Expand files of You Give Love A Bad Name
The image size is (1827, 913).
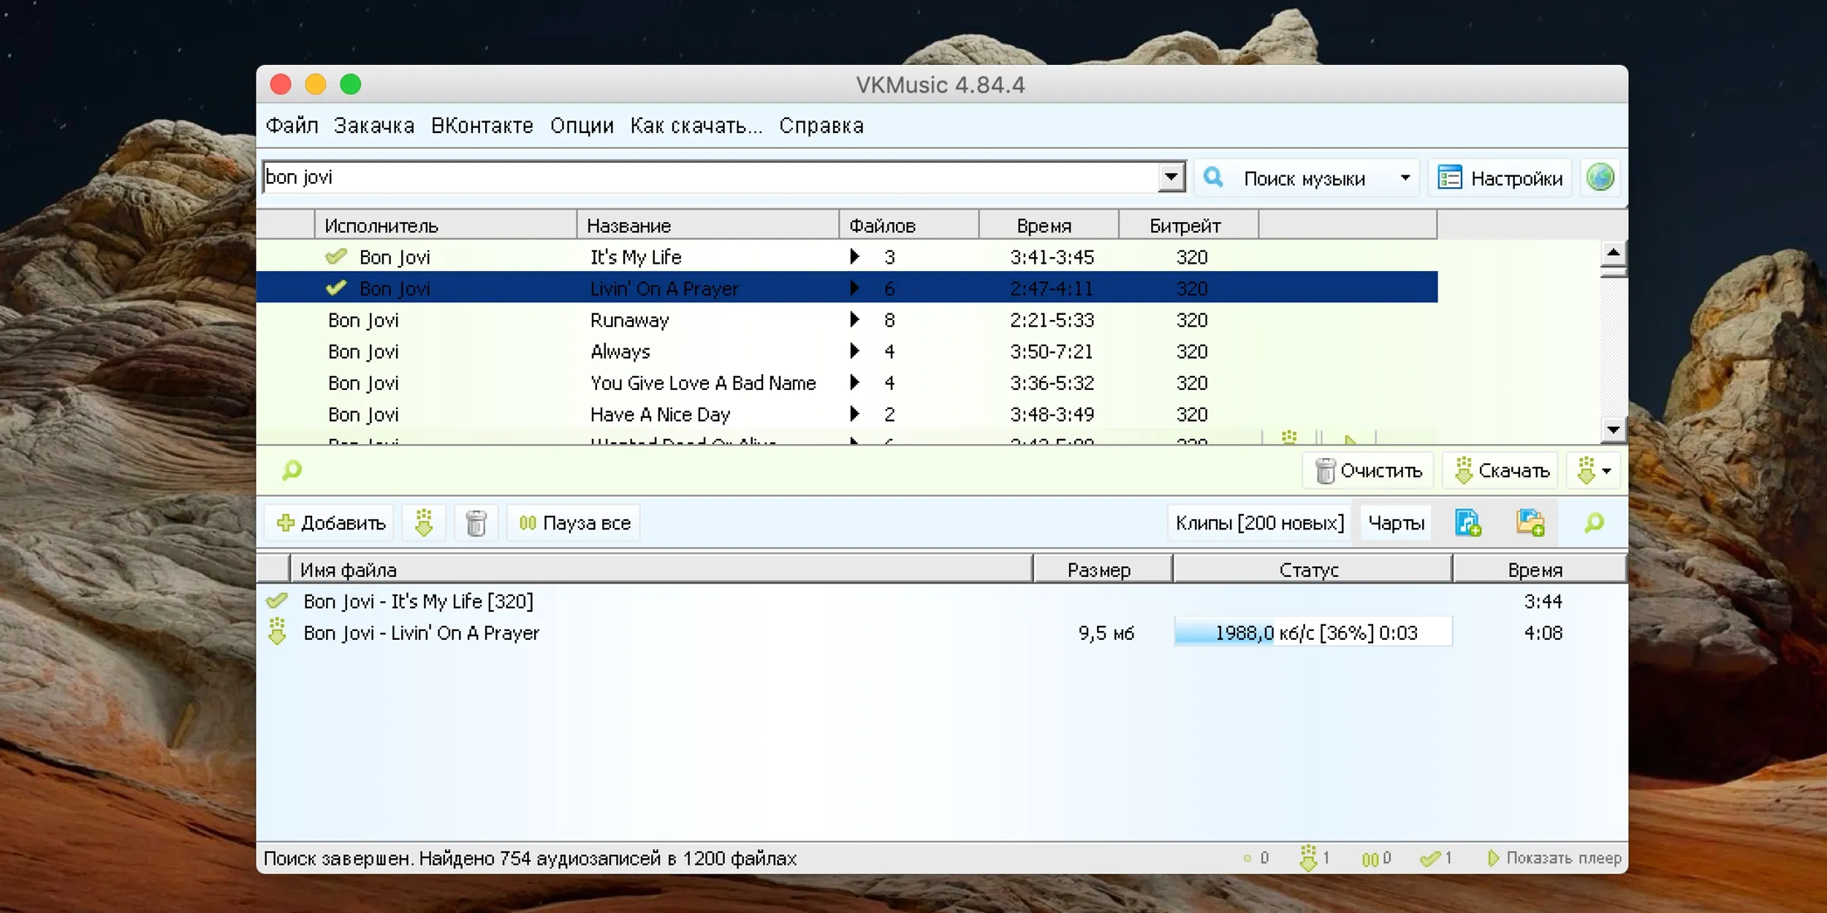pos(854,382)
